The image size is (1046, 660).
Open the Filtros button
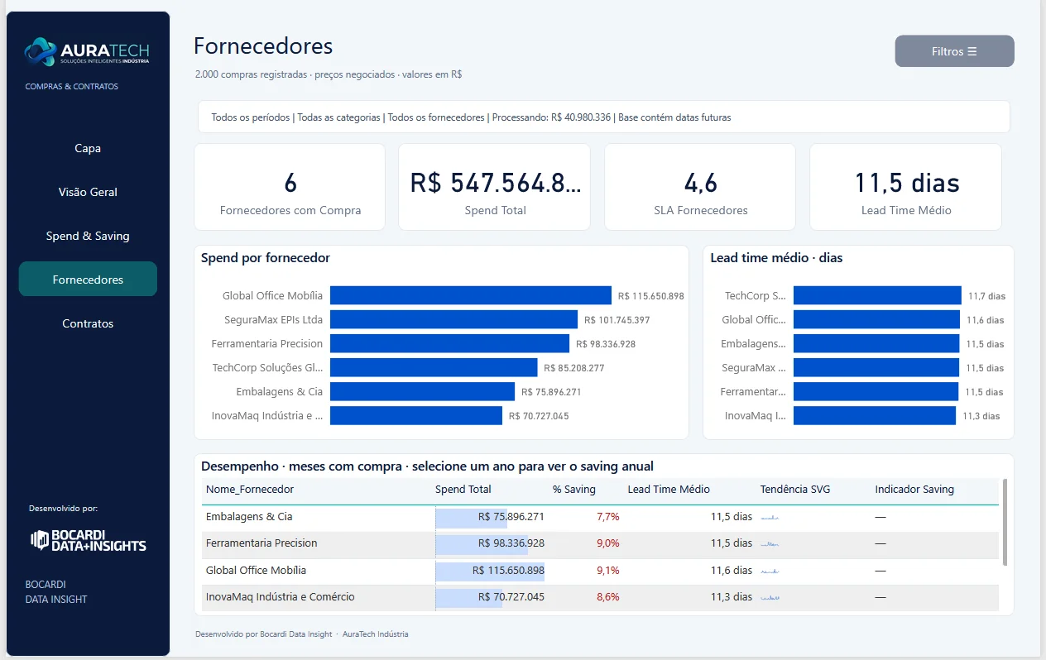coord(954,51)
